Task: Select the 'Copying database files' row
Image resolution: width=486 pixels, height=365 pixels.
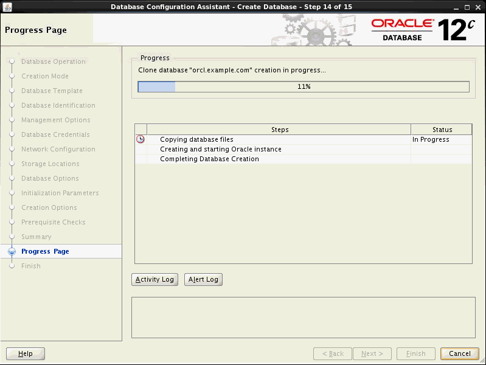Action: [x=304, y=139]
